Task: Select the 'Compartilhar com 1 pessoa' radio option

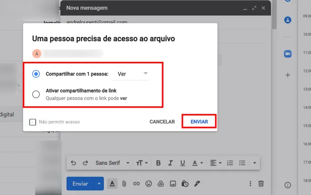Action: pyautogui.click(x=36, y=74)
